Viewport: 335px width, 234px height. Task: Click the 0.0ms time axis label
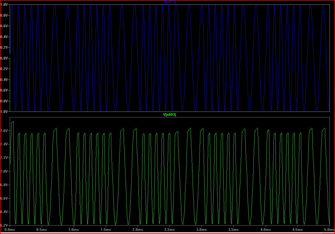tap(10, 230)
